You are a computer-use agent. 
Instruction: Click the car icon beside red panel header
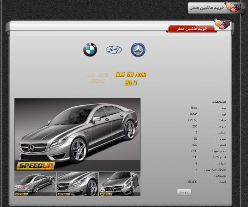tap(222, 24)
